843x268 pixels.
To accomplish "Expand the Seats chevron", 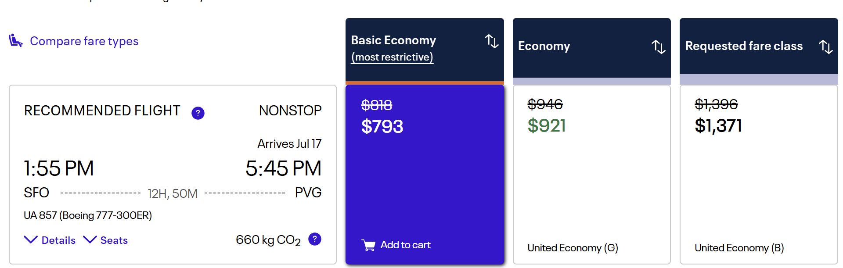I will point(90,239).
